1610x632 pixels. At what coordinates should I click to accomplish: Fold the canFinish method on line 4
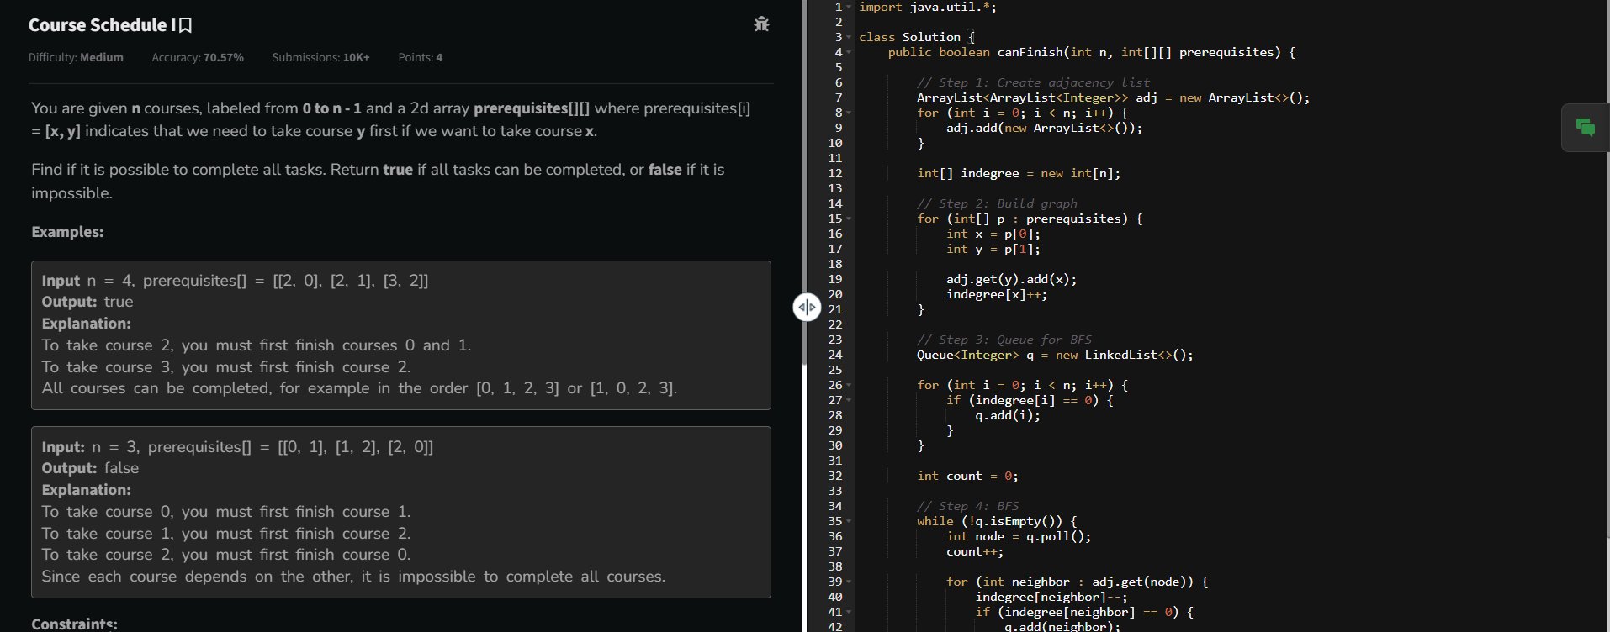pos(849,52)
